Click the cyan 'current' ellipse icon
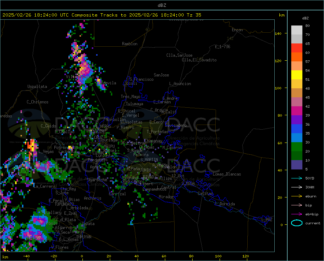Screen dimensions: 324x261 point(297,223)
